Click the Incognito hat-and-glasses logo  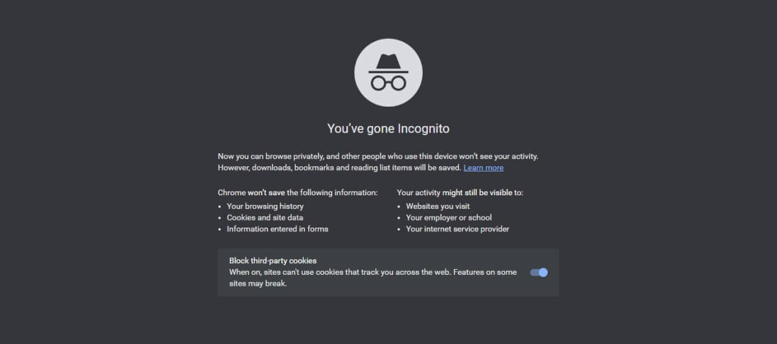click(388, 72)
